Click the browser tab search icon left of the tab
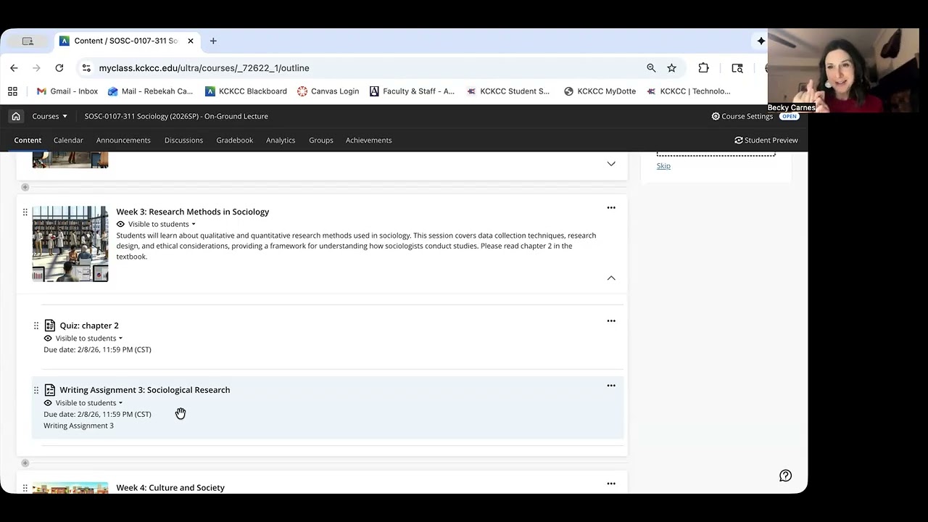The height and width of the screenshot is (522, 928). coord(28,41)
